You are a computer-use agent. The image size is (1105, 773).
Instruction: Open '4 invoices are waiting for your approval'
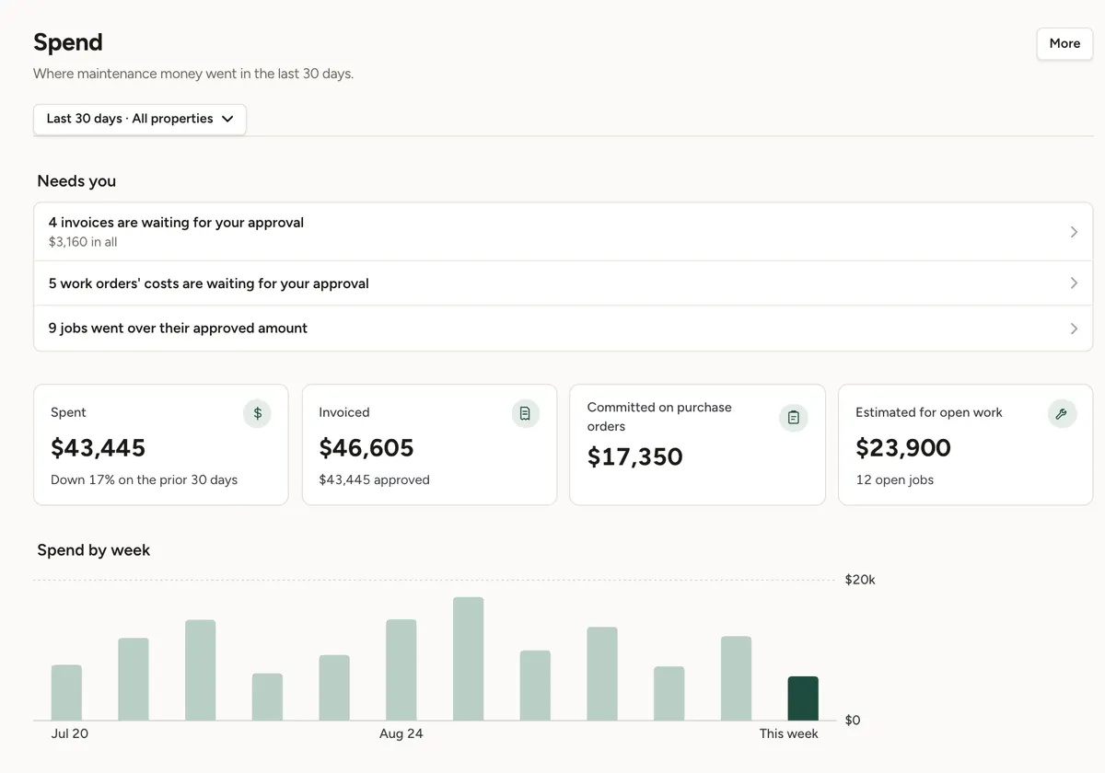(x=563, y=232)
